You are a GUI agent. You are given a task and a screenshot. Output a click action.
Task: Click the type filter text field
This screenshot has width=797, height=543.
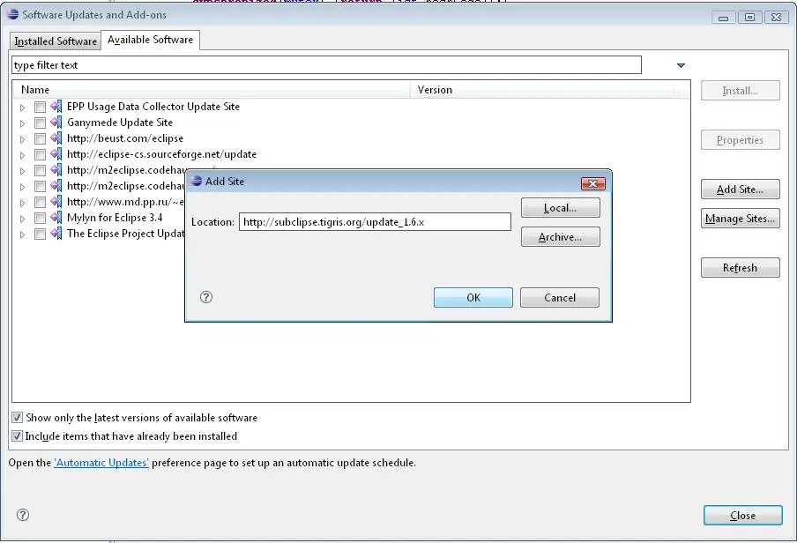pos(326,65)
